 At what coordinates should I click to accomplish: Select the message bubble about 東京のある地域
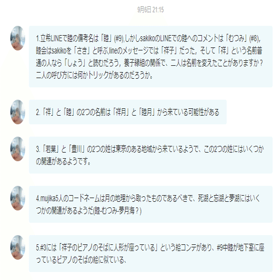(151, 155)
